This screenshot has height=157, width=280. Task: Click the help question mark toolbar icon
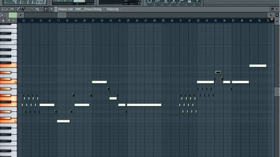pos(197,2)
